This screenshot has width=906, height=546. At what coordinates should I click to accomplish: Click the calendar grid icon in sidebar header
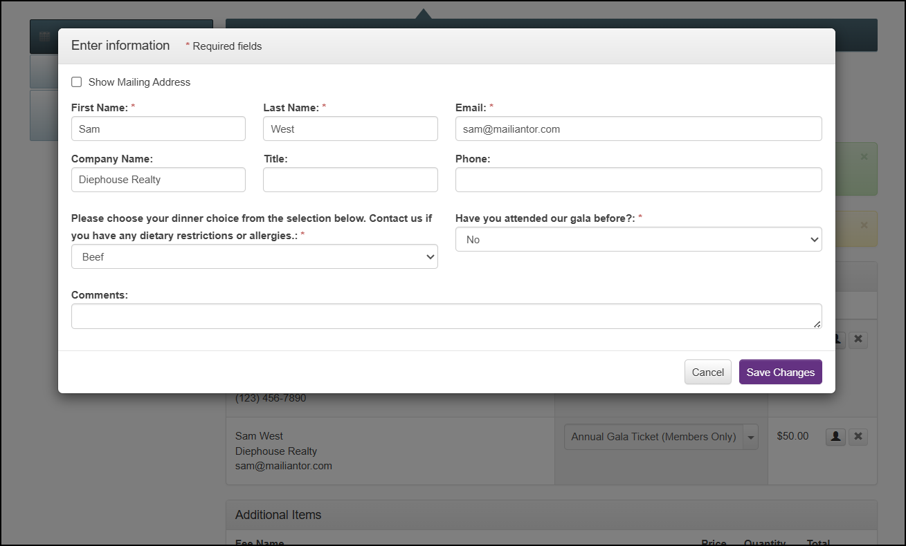(x=44, y=37)
